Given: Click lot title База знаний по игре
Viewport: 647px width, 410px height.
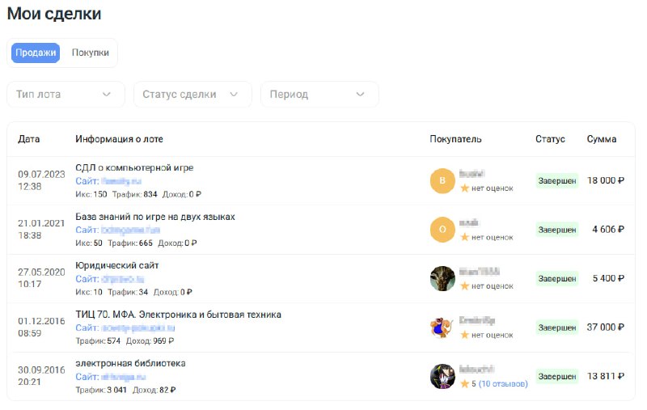Looking at the screenshot, I should (155, 217).
